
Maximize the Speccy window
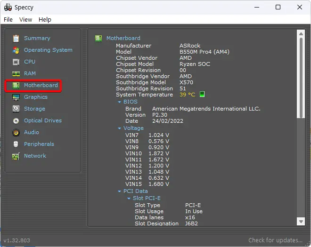pyautogui.click(x=278, y=8)
